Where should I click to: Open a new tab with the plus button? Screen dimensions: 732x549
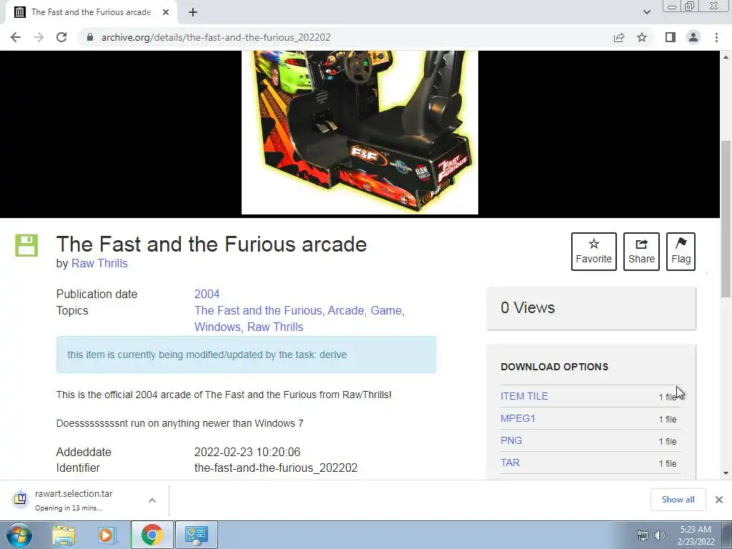pos(193,12)
